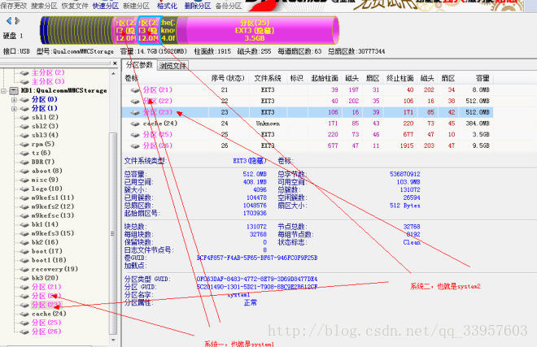Viewport: 537px width, 347px height.
Task: Click drive icon of 分区(25) table row
Action: point(135,135)
